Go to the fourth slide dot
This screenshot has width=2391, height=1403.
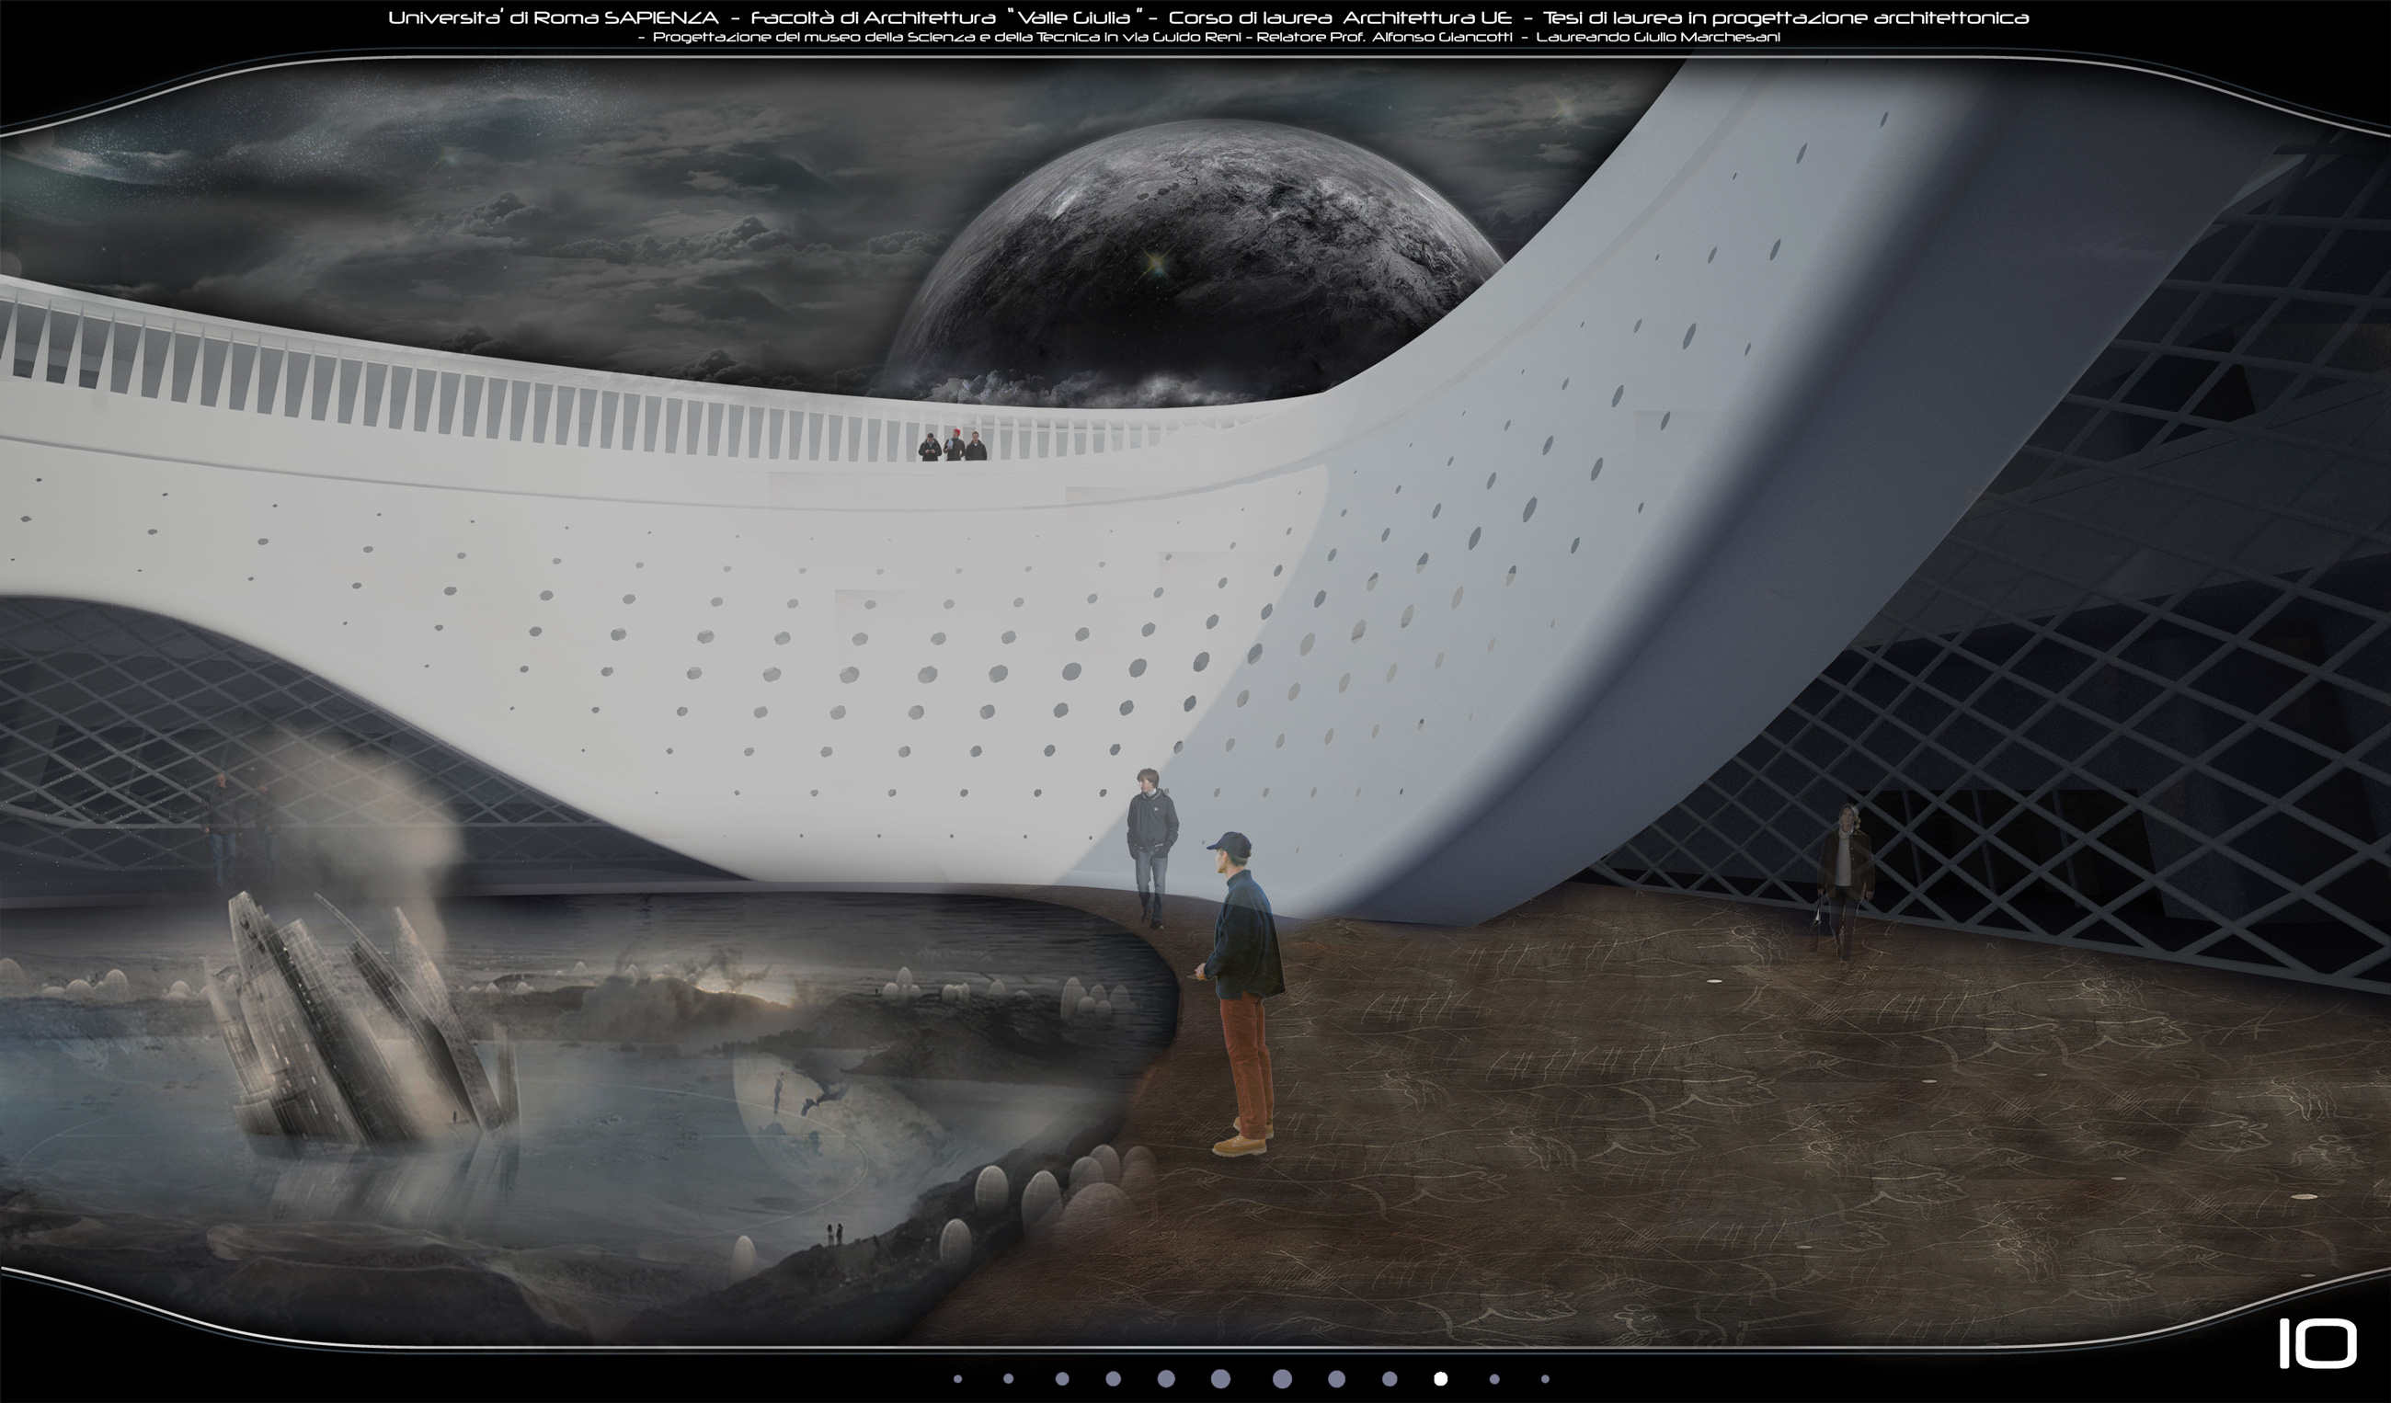tap(1113, 1379)
